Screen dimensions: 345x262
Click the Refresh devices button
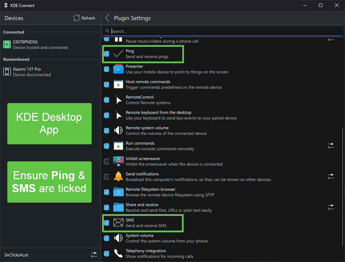[x=84, y=18]
